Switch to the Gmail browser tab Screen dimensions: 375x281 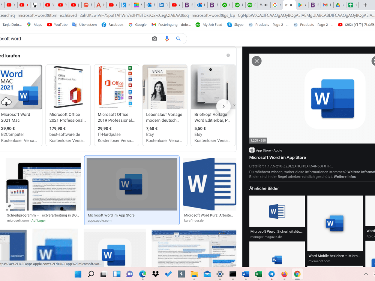[327, 5]
